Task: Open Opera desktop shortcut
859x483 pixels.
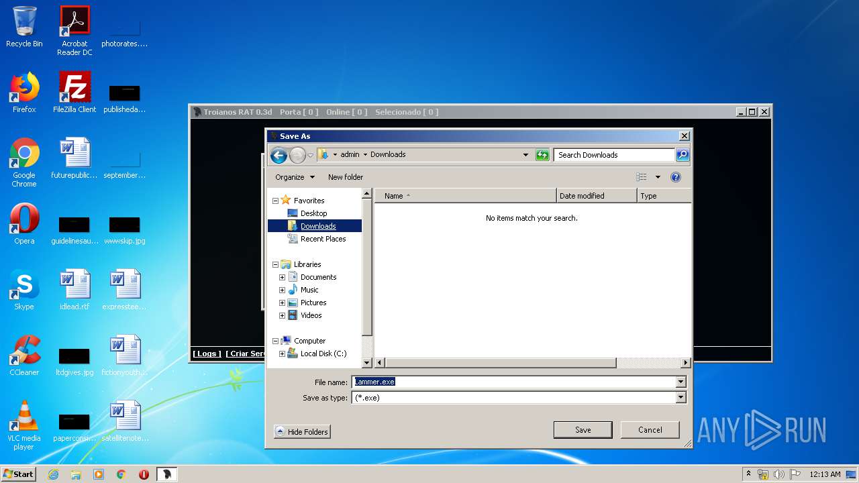Action: point(24,224)
